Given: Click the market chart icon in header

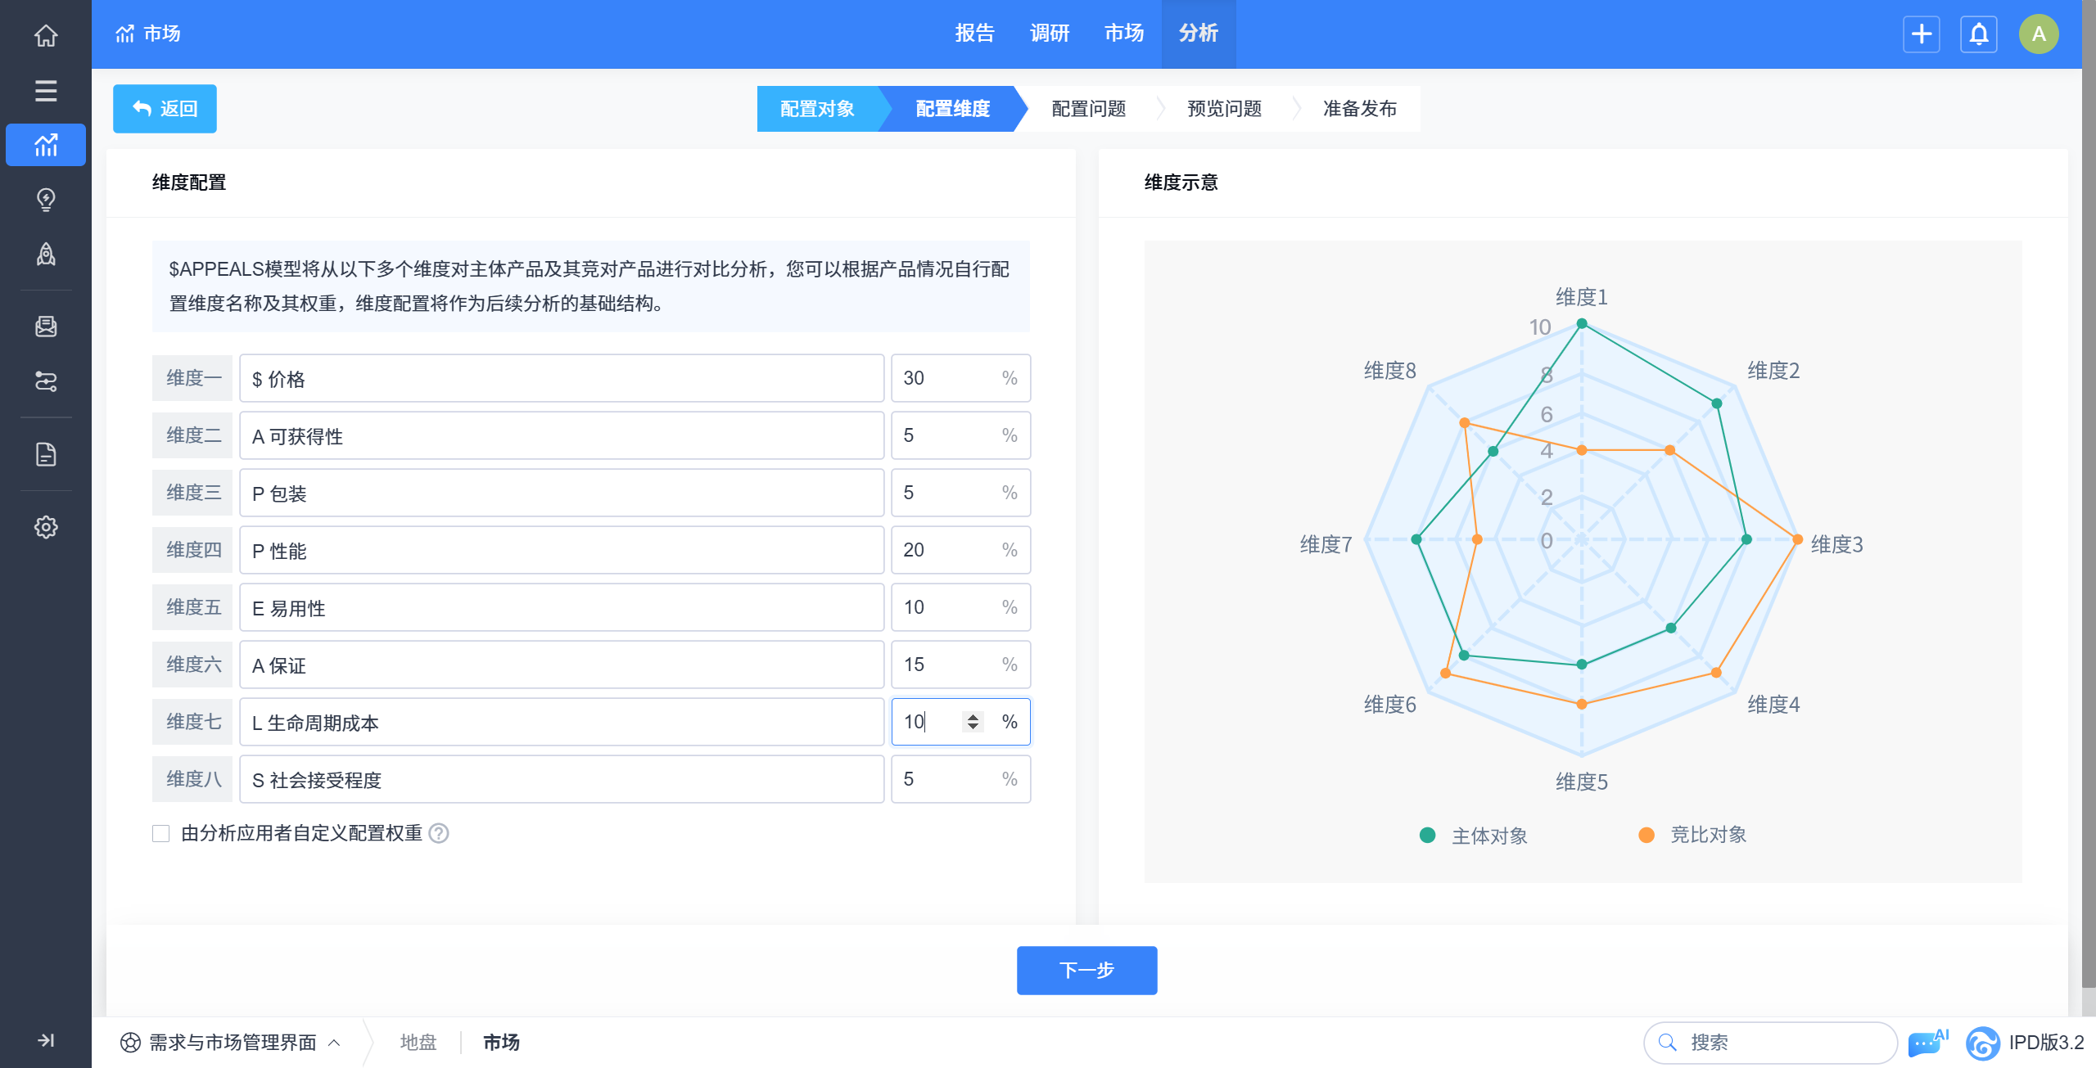Looking at the screenshot, I should [x=124, y=34].
